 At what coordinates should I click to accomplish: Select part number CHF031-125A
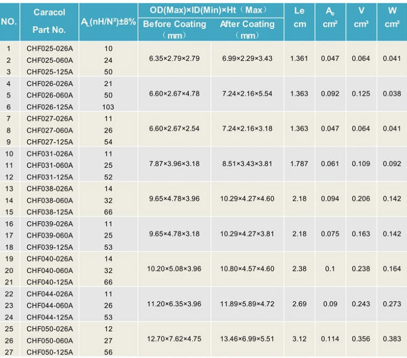49,177
